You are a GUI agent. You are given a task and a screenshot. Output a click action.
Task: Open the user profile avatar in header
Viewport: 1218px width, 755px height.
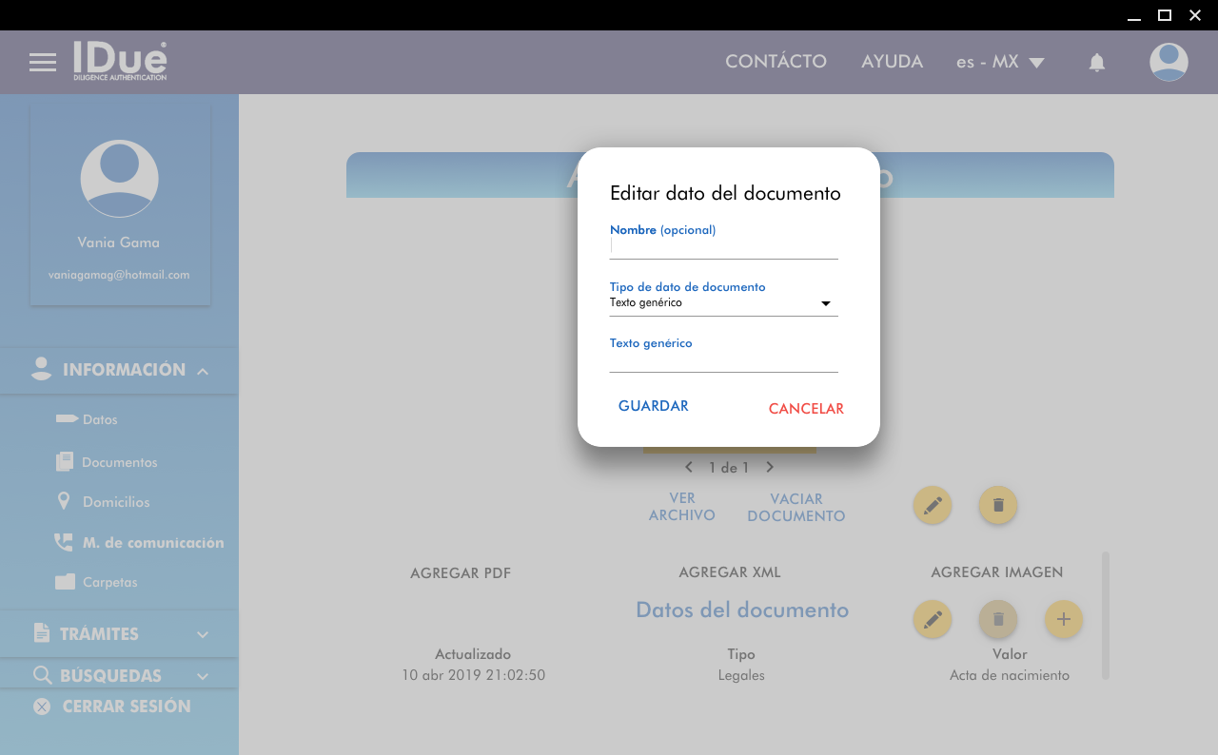coord(1168,63)
